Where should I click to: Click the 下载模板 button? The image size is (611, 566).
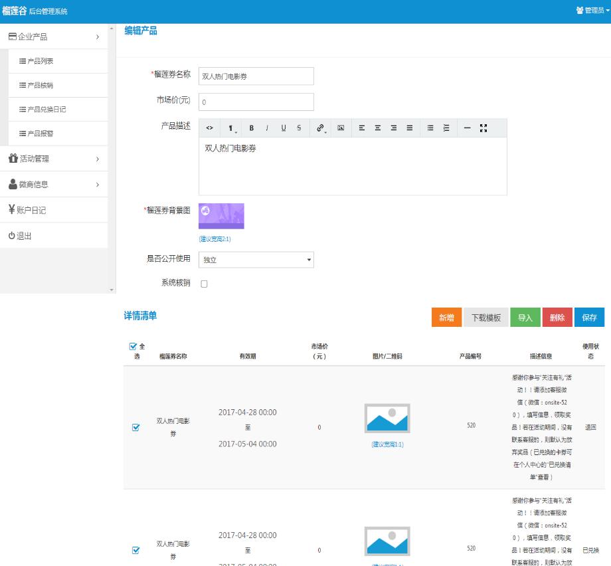486,318
